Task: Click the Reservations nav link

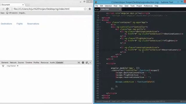Action: point(33,24)
